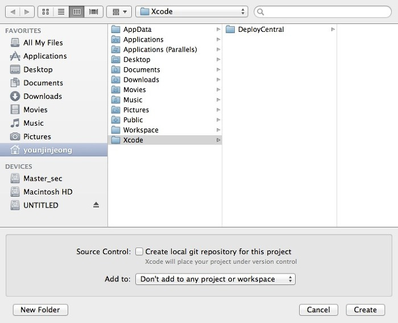Select Macintosh HD device
The image size is (398, 323).
point(54,192)
